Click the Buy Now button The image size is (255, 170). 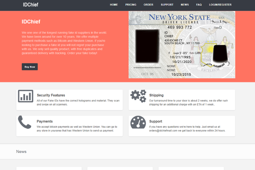pos(30,67)
